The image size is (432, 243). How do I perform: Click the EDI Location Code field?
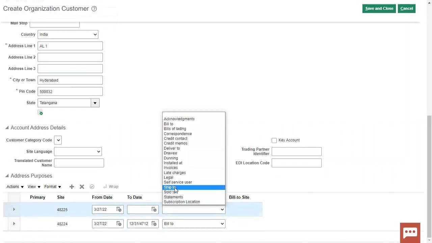point(297,163)
